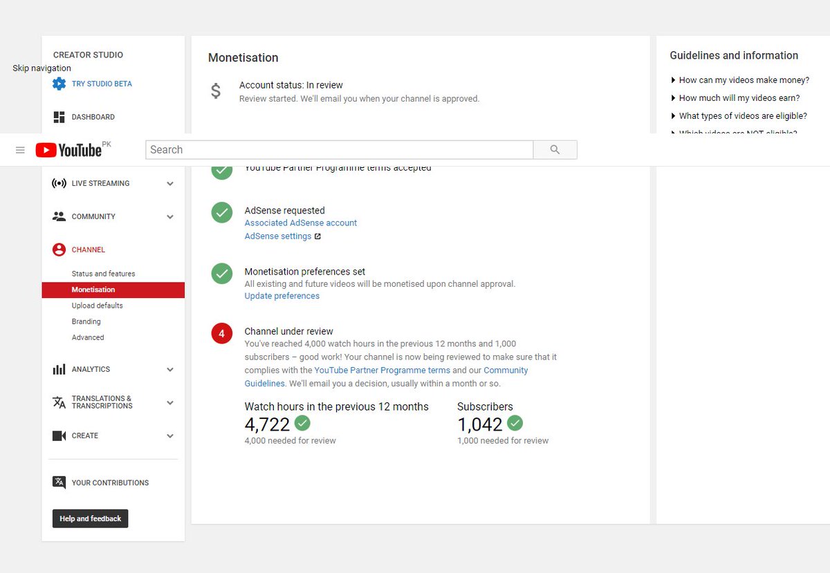Click 'Watch hours in the previous 12 months' label
This screenshot has width=830, height=573.
pyautogui.click(x=337, y=406)
